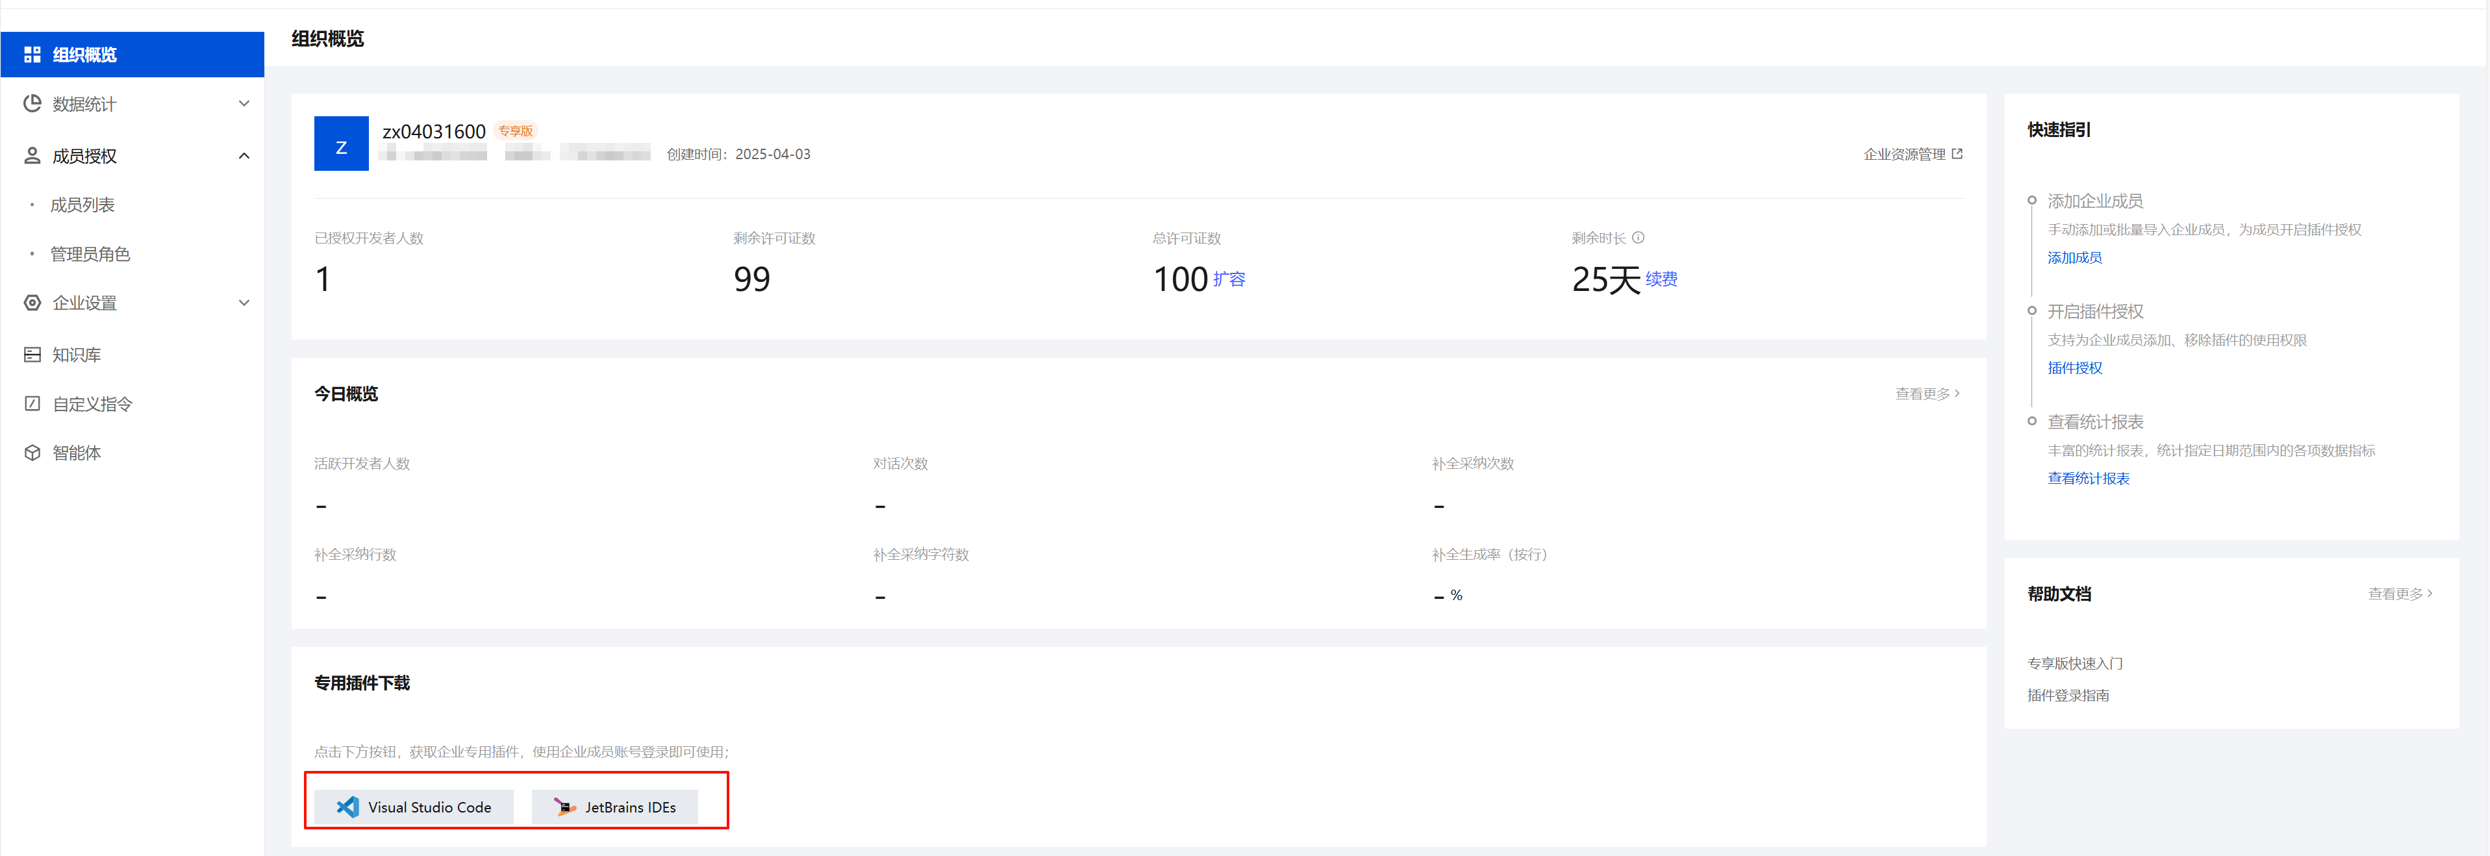Click 添加成员 link in quick guide
Image resolution: width=2490 pixels, height=856 pixels.
pyautogui.click(x=2074, y=258)
